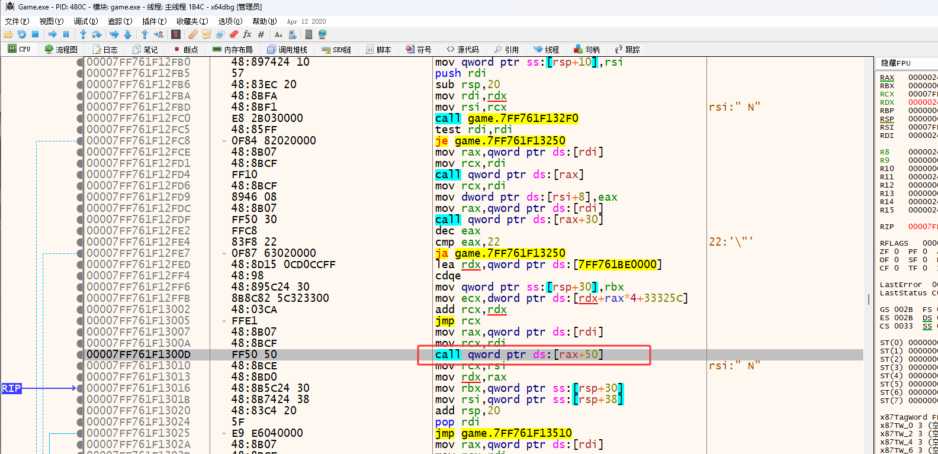Screen dimensions: 938x454
Task: Click the Trace into icon
Action: [x=114, y=34]
